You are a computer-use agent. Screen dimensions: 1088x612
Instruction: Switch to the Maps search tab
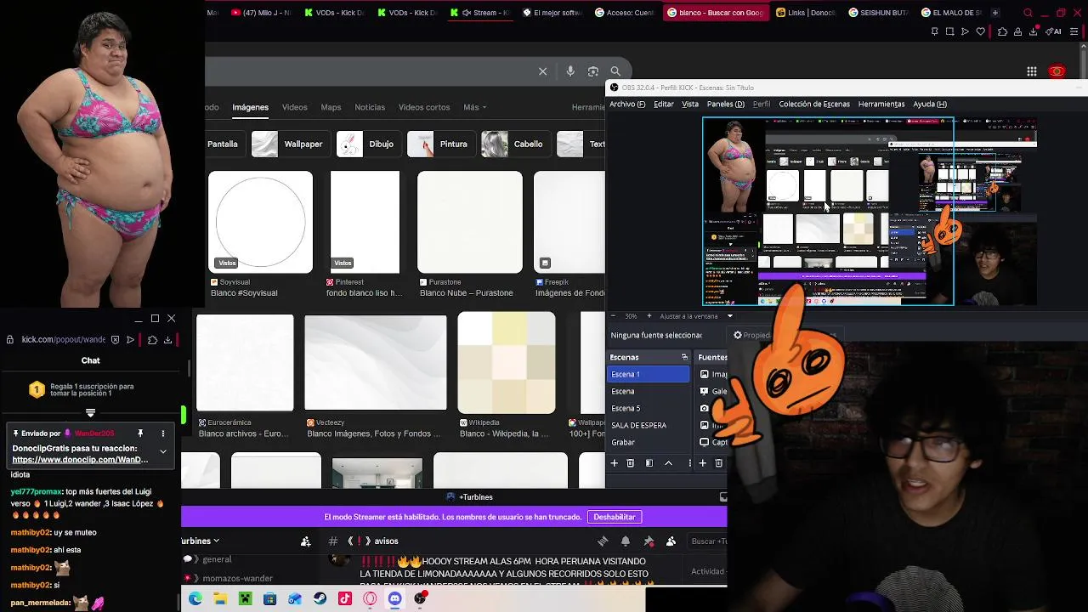click(x=331, y=107)
